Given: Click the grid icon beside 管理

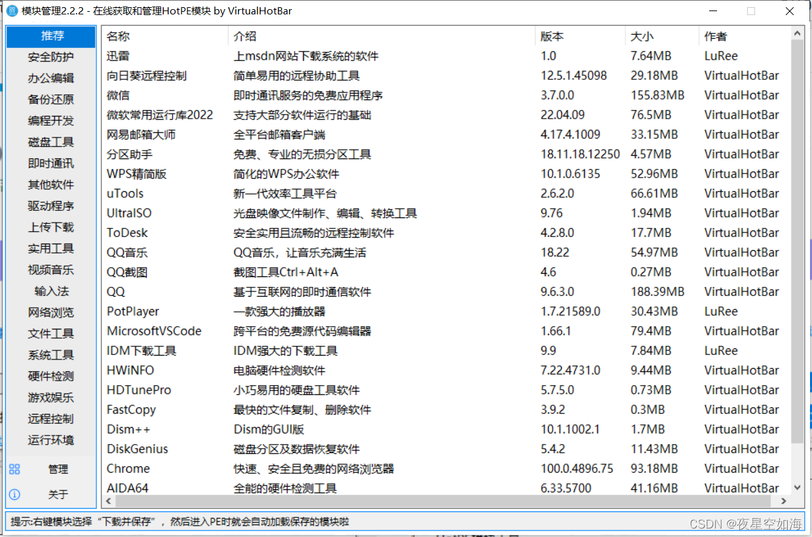Looking at the screenshot, I should (14, 469).
